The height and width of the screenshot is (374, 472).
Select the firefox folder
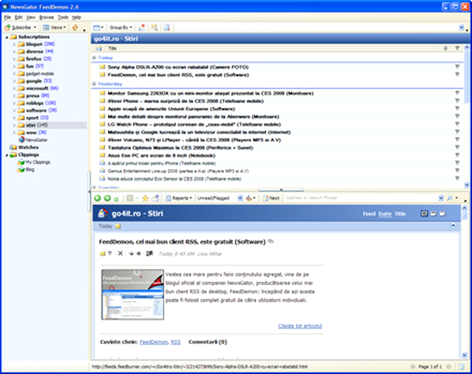(x=35, y=59)
